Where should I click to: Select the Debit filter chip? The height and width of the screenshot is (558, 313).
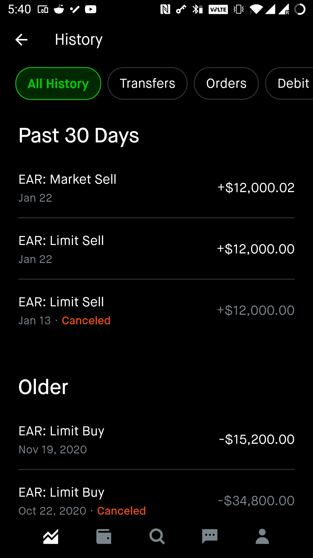(289, 83)
